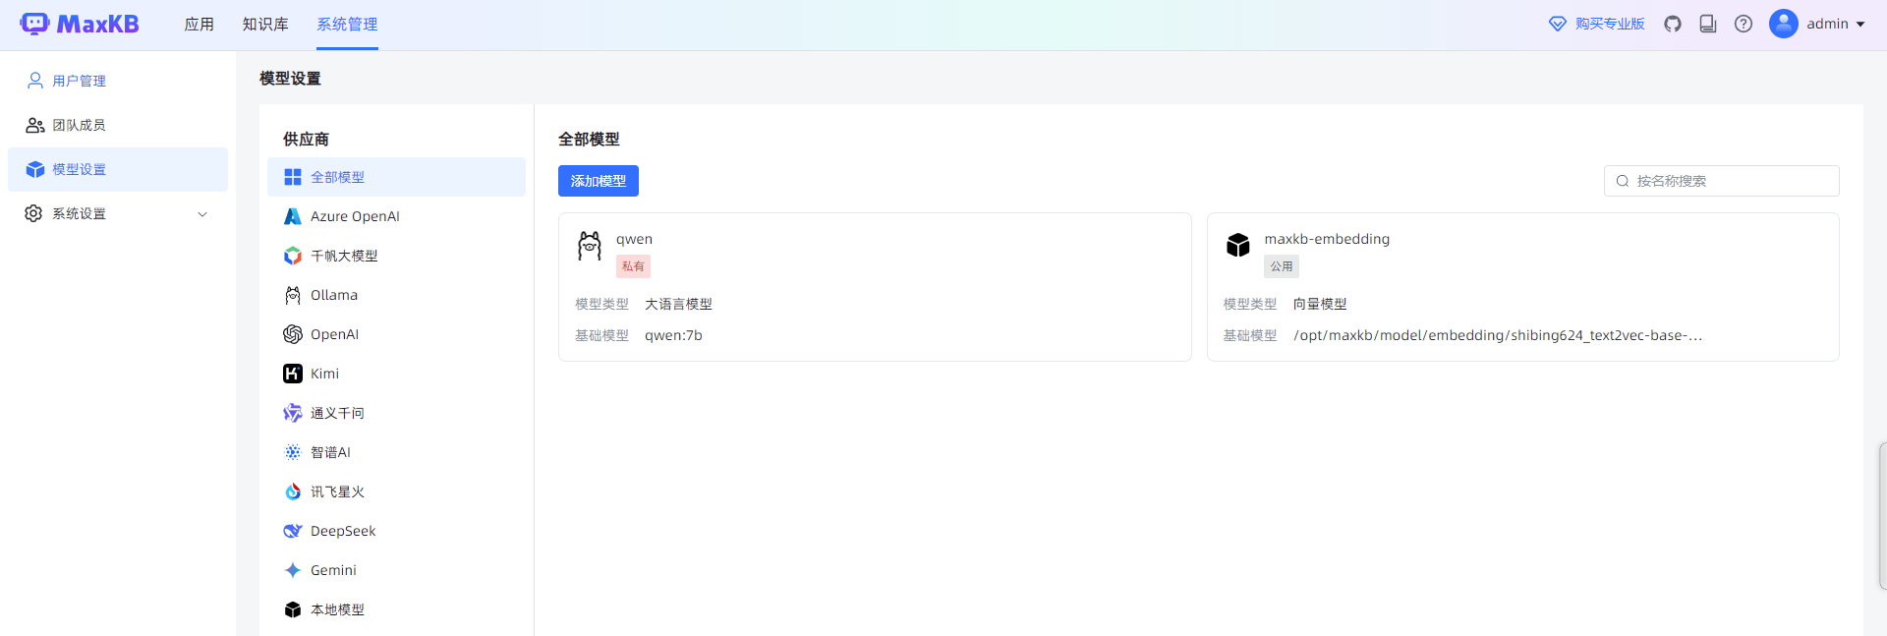The image size is (1887, 636).
Task: Select the DeepSeek provider icon
Action: pyautogui.click(x=292, y=531)
